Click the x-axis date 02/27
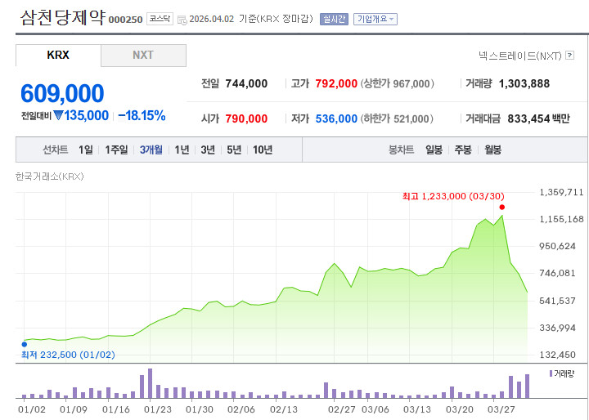Image resolution: width=589 pixels, height=420 pixels. coord(342,409)
